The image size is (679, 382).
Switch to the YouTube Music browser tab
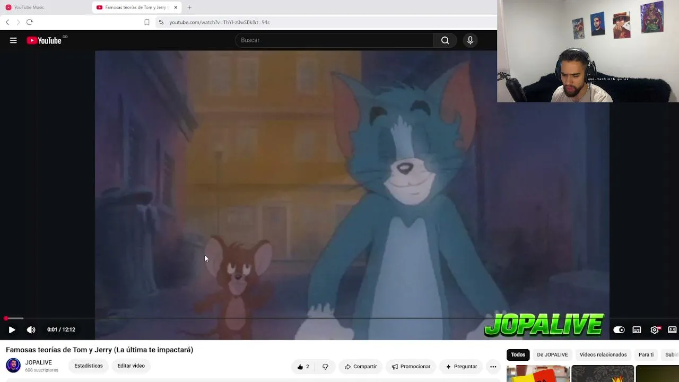tap(46, 7)
